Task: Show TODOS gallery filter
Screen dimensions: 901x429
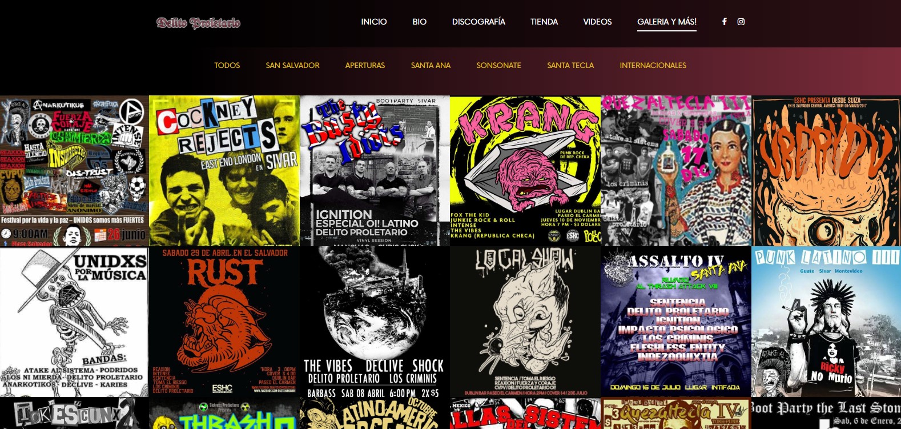Action: [227, 65]
